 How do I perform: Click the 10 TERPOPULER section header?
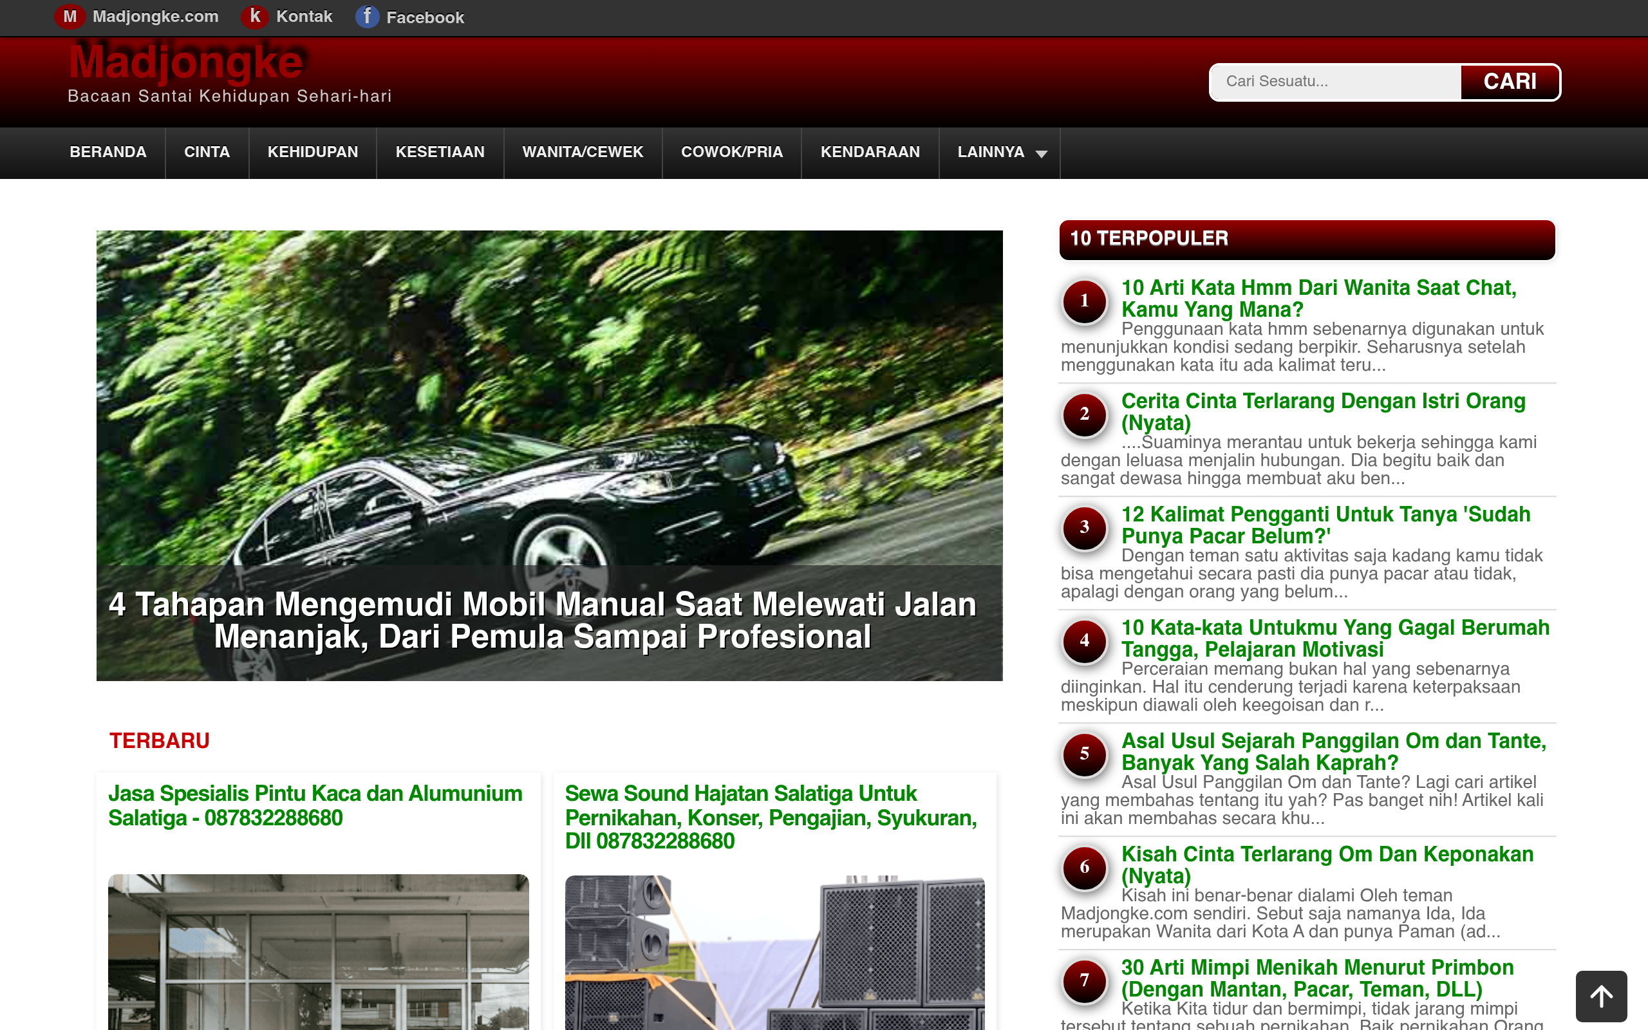pos(1307,239)
